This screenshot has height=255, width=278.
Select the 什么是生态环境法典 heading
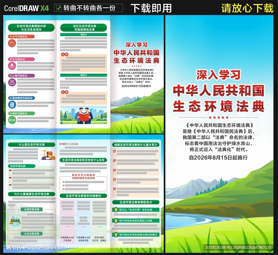[31, 145]
